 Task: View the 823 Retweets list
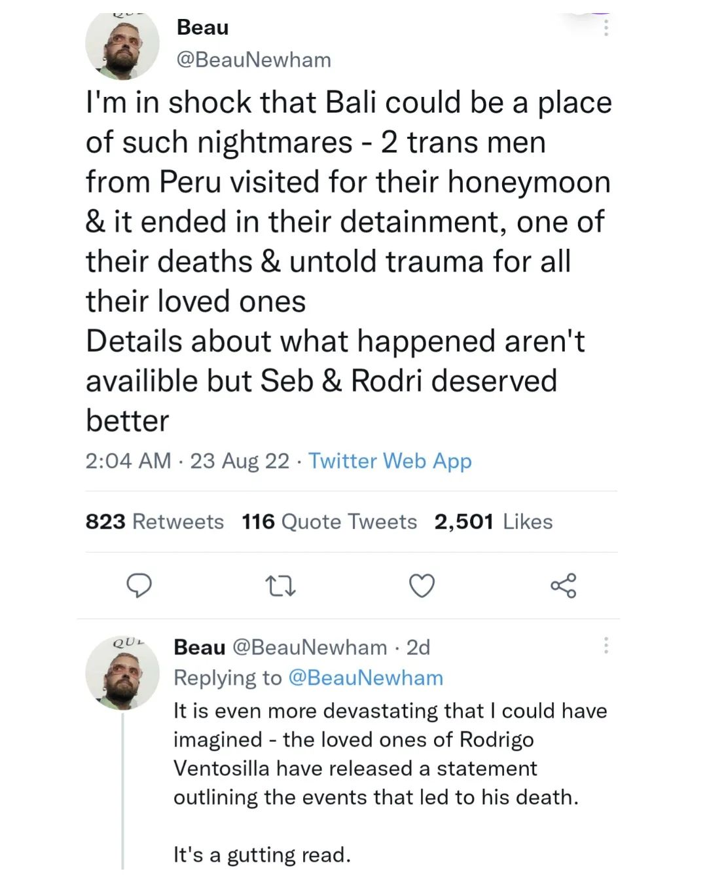point(154,522)
